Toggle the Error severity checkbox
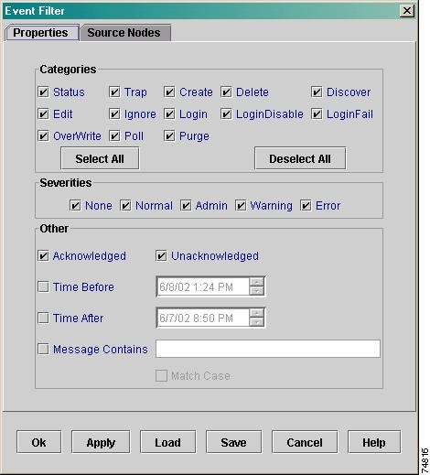430x475 pixels. [x=306, y=206]
